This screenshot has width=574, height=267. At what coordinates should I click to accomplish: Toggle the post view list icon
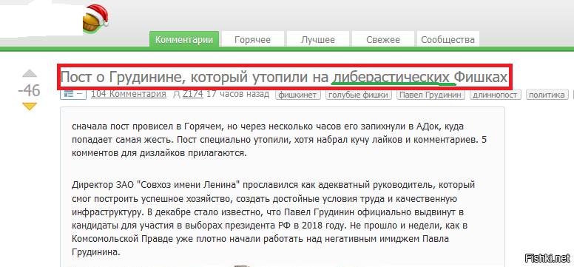[72, 95]
